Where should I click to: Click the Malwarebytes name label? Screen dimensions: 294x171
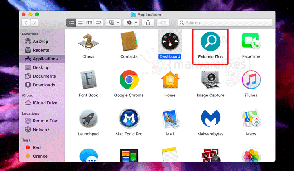pos(211,134)
